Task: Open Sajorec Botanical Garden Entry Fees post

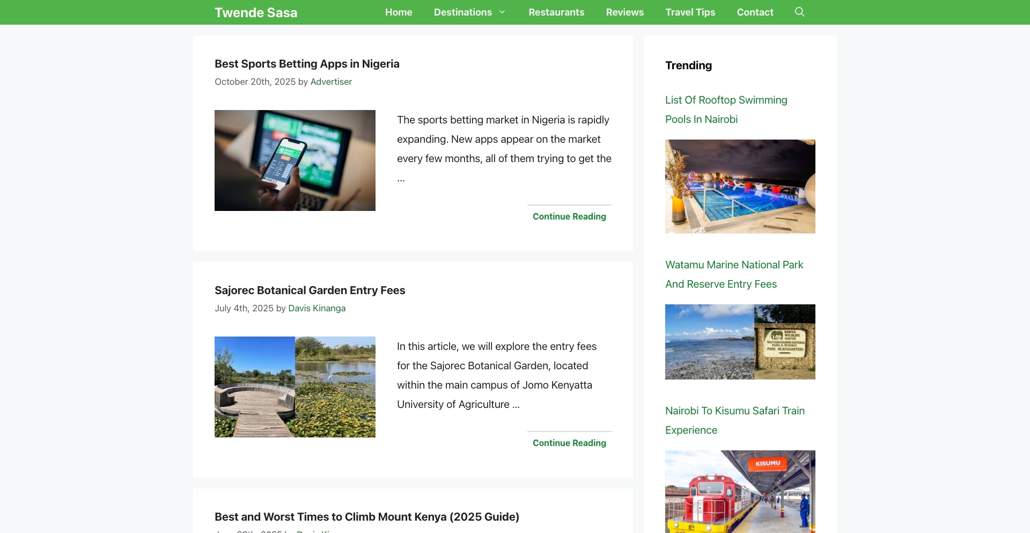Action: 310,290
